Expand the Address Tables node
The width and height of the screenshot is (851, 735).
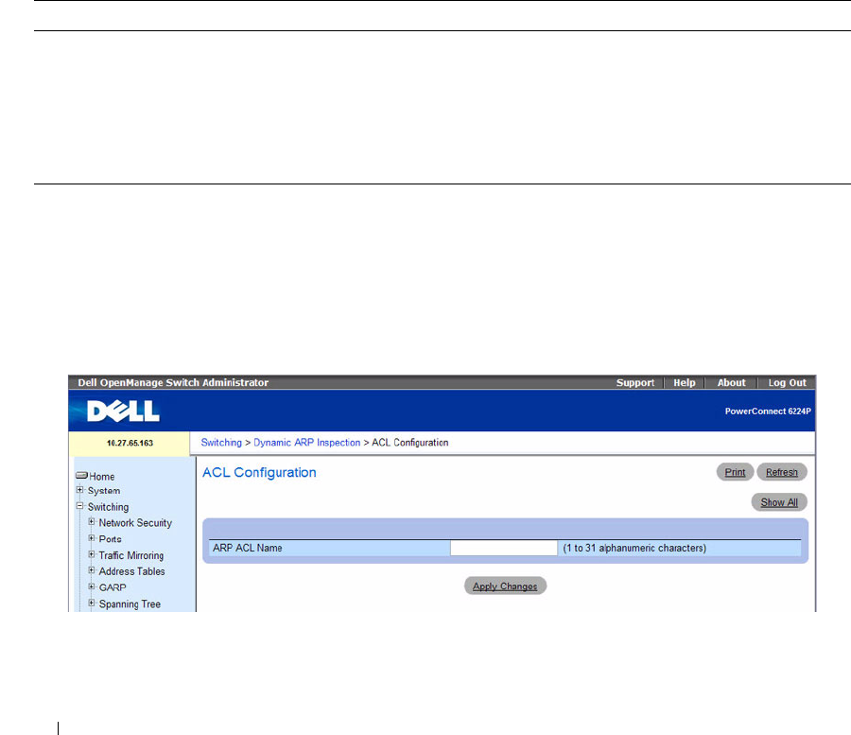tap(91, 570)
